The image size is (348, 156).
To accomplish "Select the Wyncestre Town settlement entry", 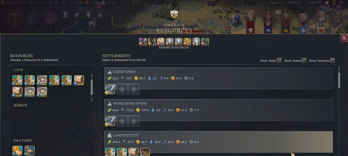I will [219, 110].
